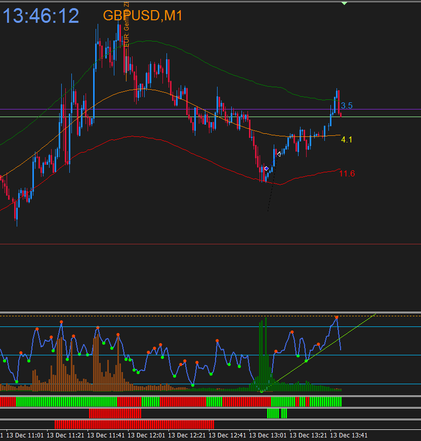Click the 13 Dec 11:41 time label

[106, 435]
